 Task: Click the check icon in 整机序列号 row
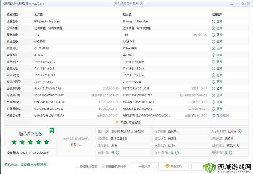click(x=213, y=82)
